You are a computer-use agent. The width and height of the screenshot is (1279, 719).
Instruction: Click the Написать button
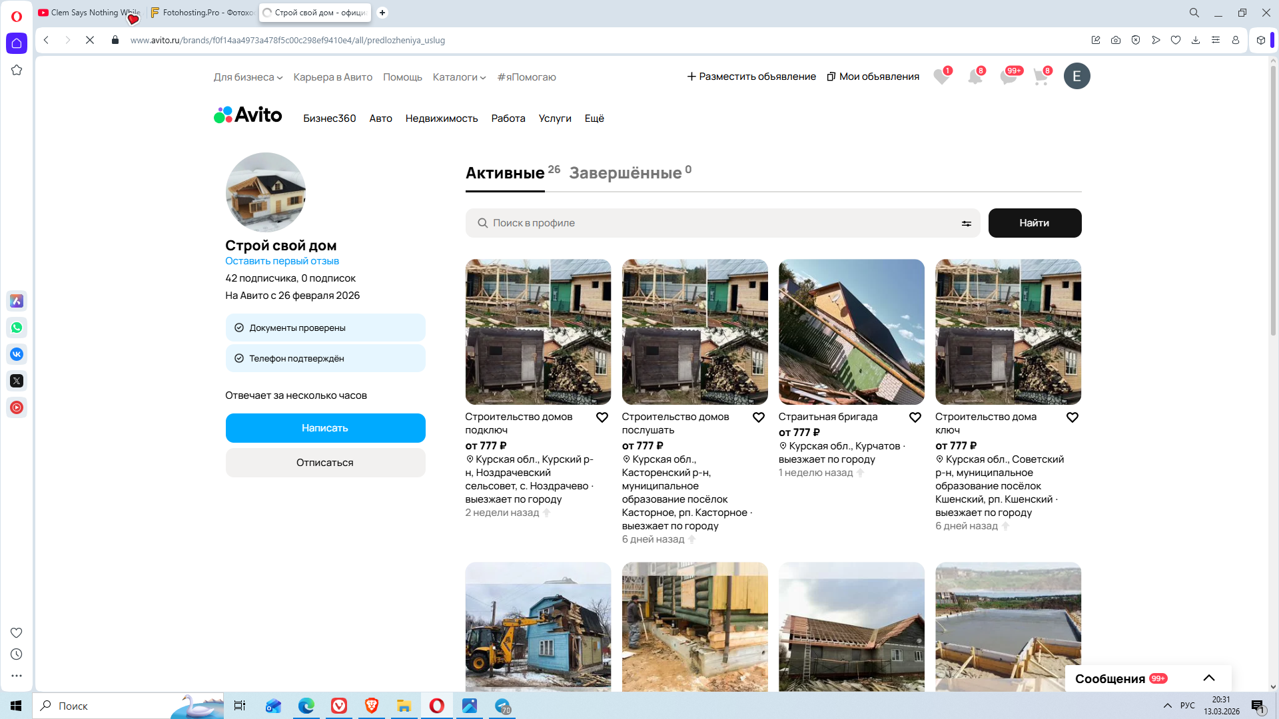pyautogui.click(x=325, y=428)
